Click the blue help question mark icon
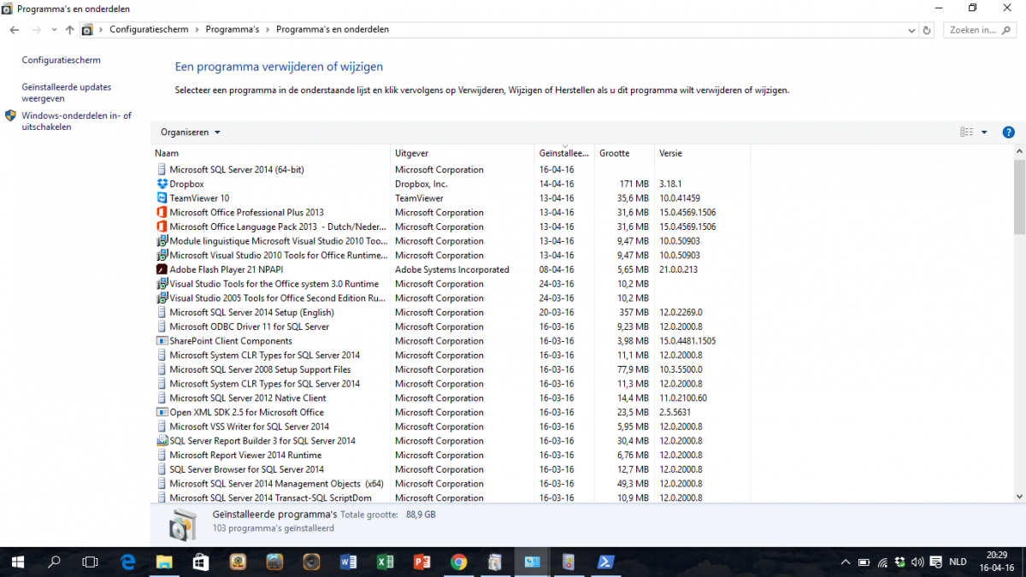Image resolution: width=1026 pixels, height=577 pixels. [x=1008, y=132]
